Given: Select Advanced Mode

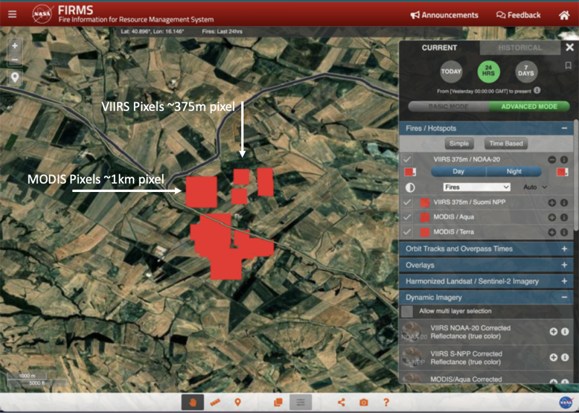Looking at the screenshot, I should [529, 106].
